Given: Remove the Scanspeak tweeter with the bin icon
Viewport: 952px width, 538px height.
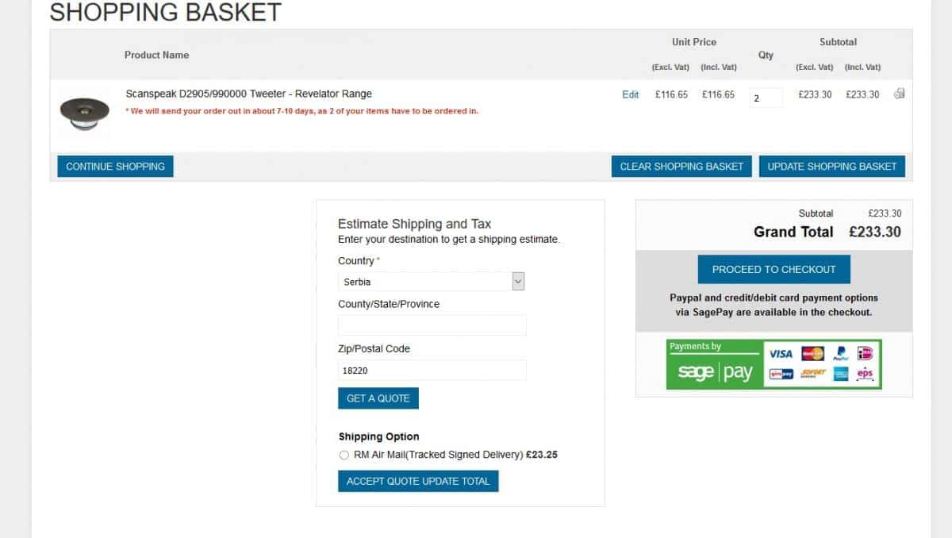Looking at the screenshot, I should [x=899, y=94].
